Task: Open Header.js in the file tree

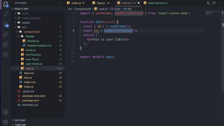Action: (33, 41)
